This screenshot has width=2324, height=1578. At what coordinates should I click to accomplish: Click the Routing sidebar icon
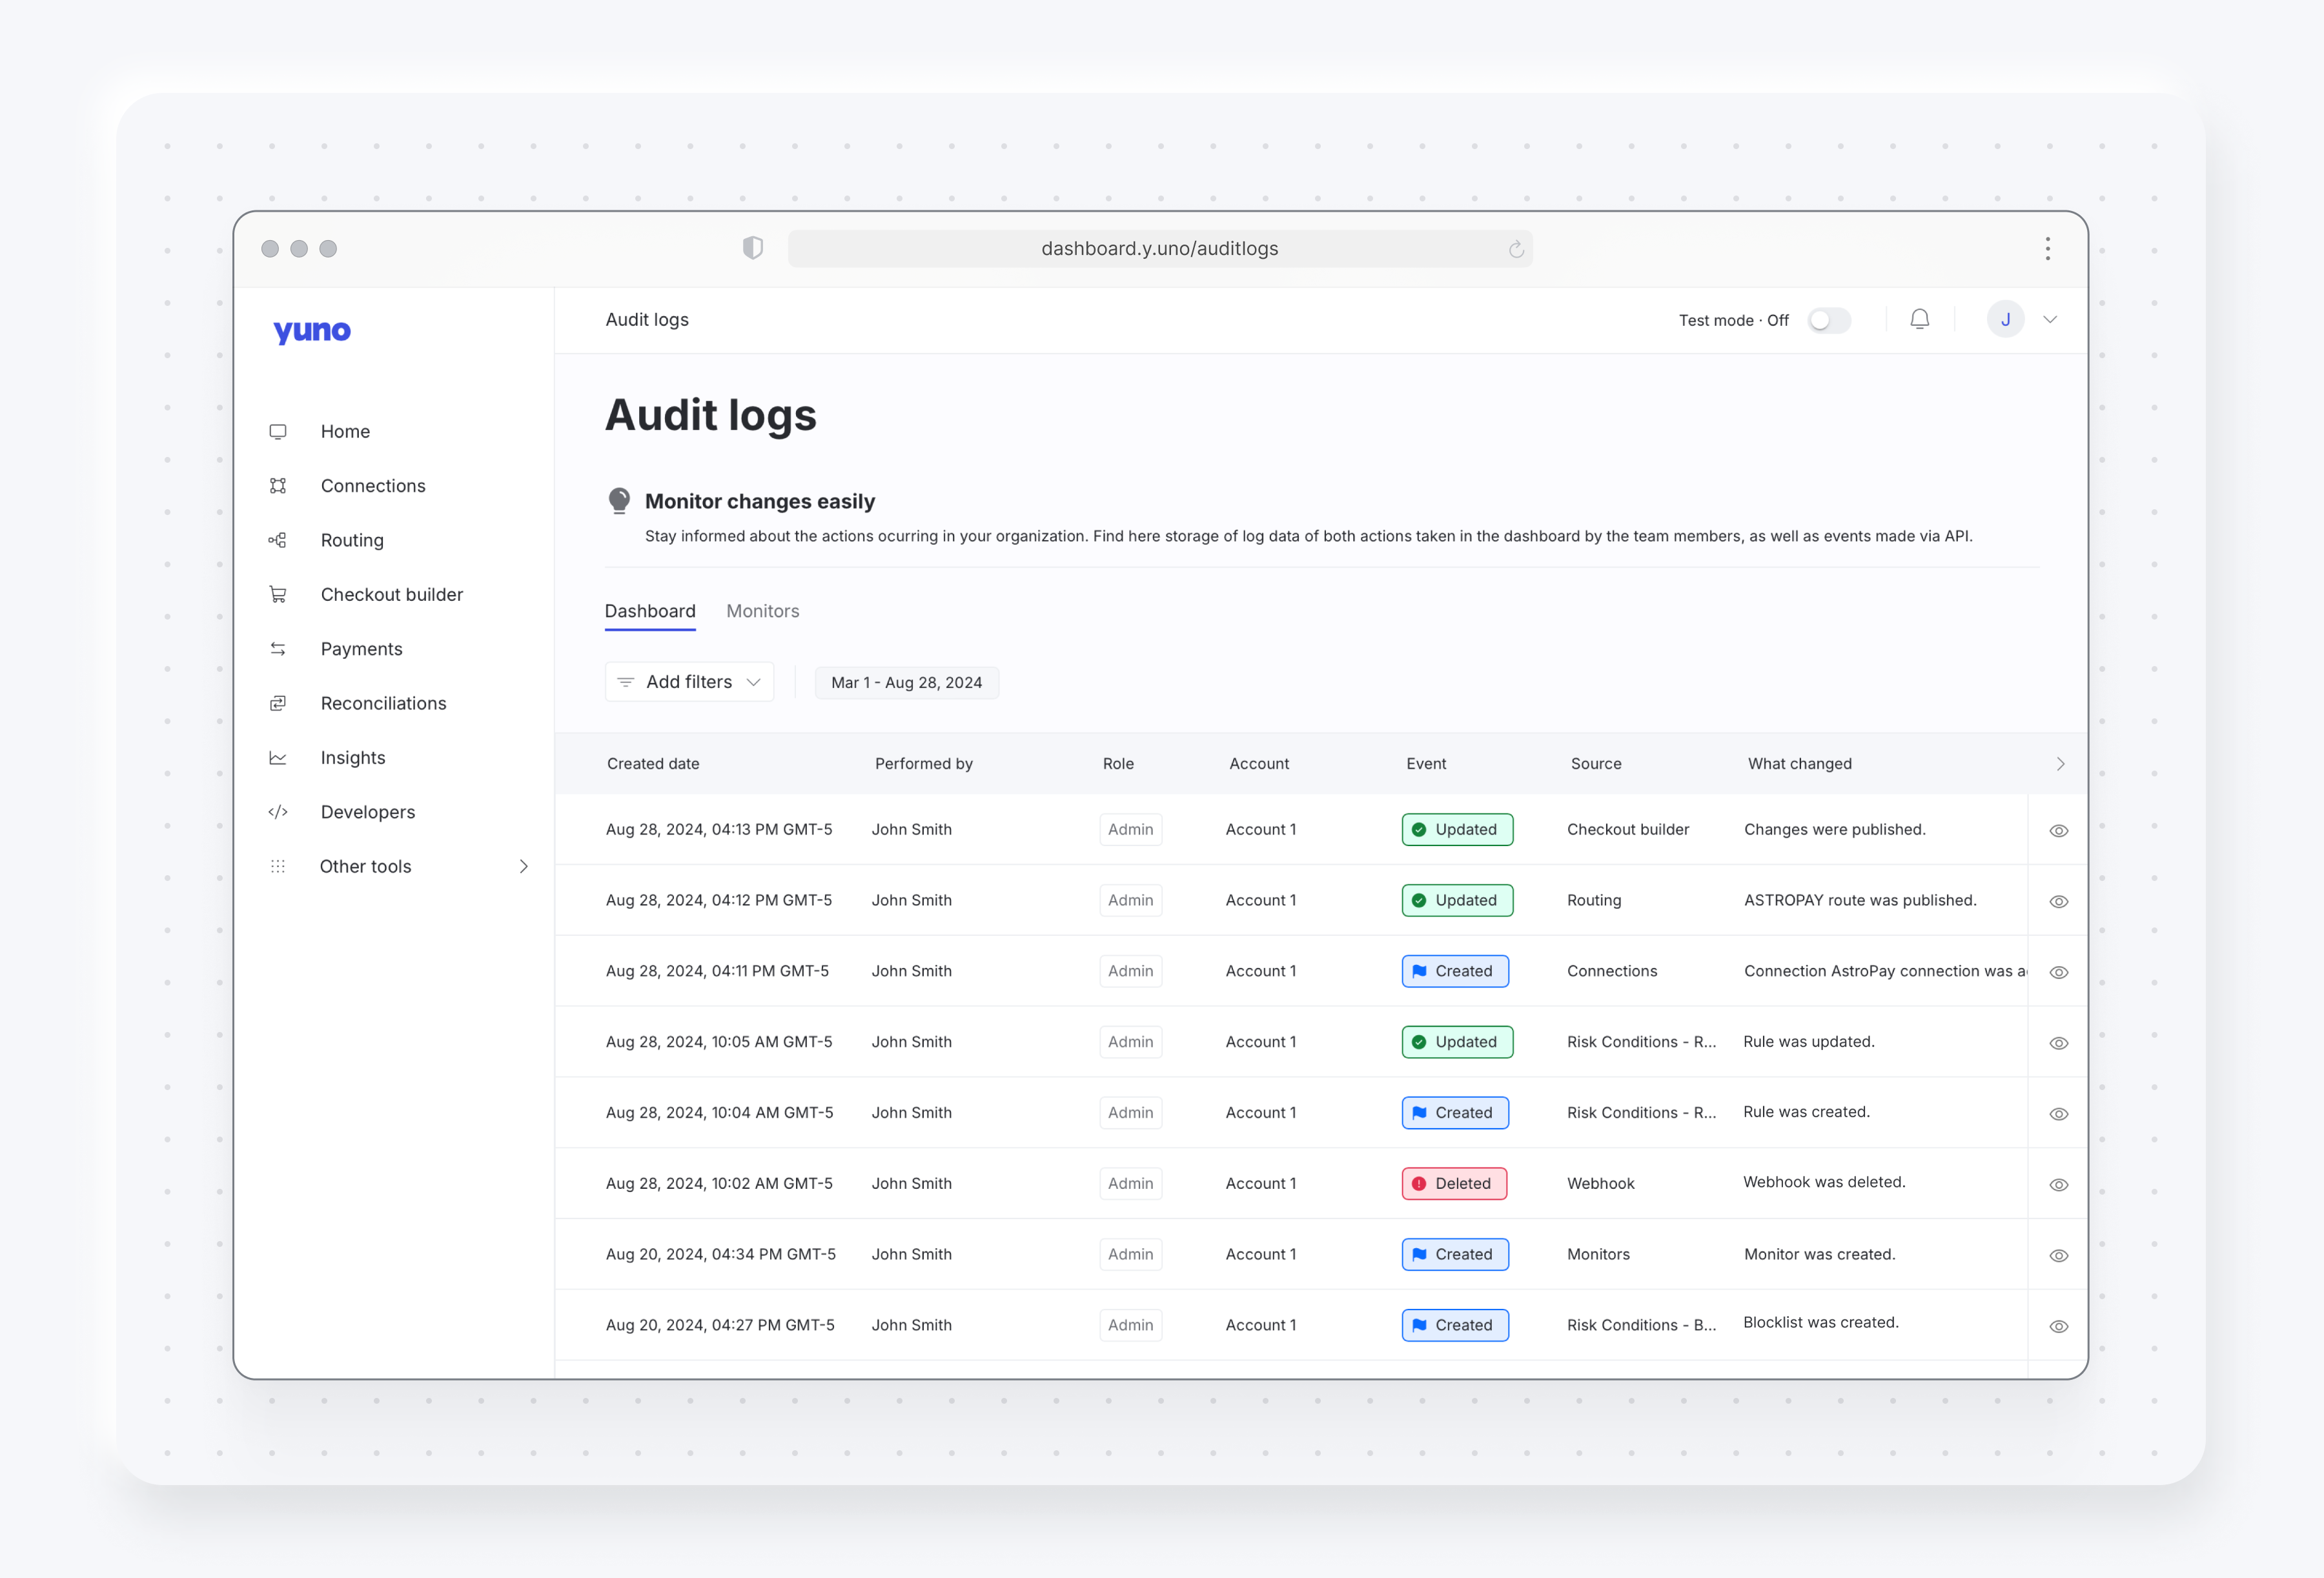[x=278, y=540]
